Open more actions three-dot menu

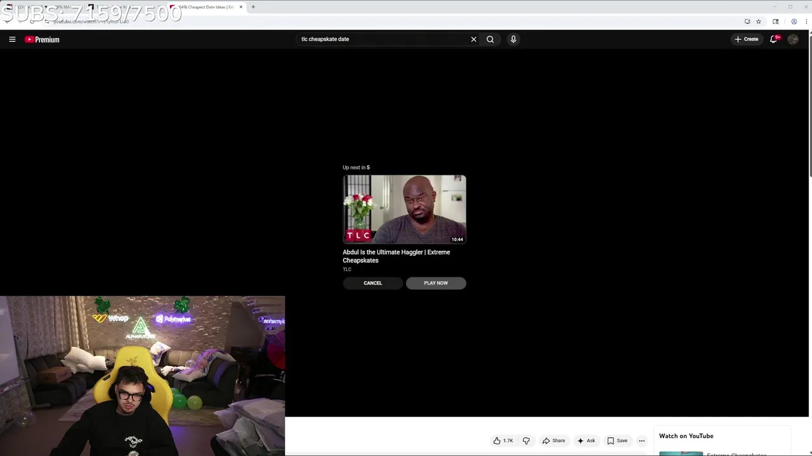(641, 441)
